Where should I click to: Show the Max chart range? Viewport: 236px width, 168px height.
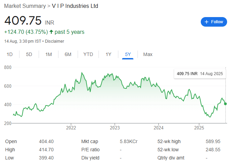point(148,54)
